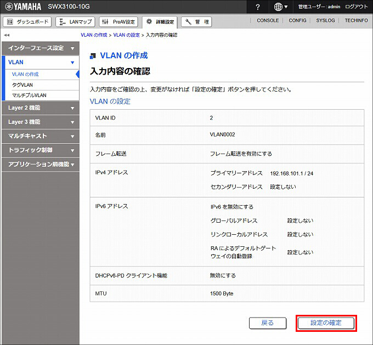
Task: Click the YAMAHA logo
Action: point(23,7)
